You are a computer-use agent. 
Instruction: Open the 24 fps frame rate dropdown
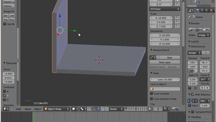click(205, 79)
